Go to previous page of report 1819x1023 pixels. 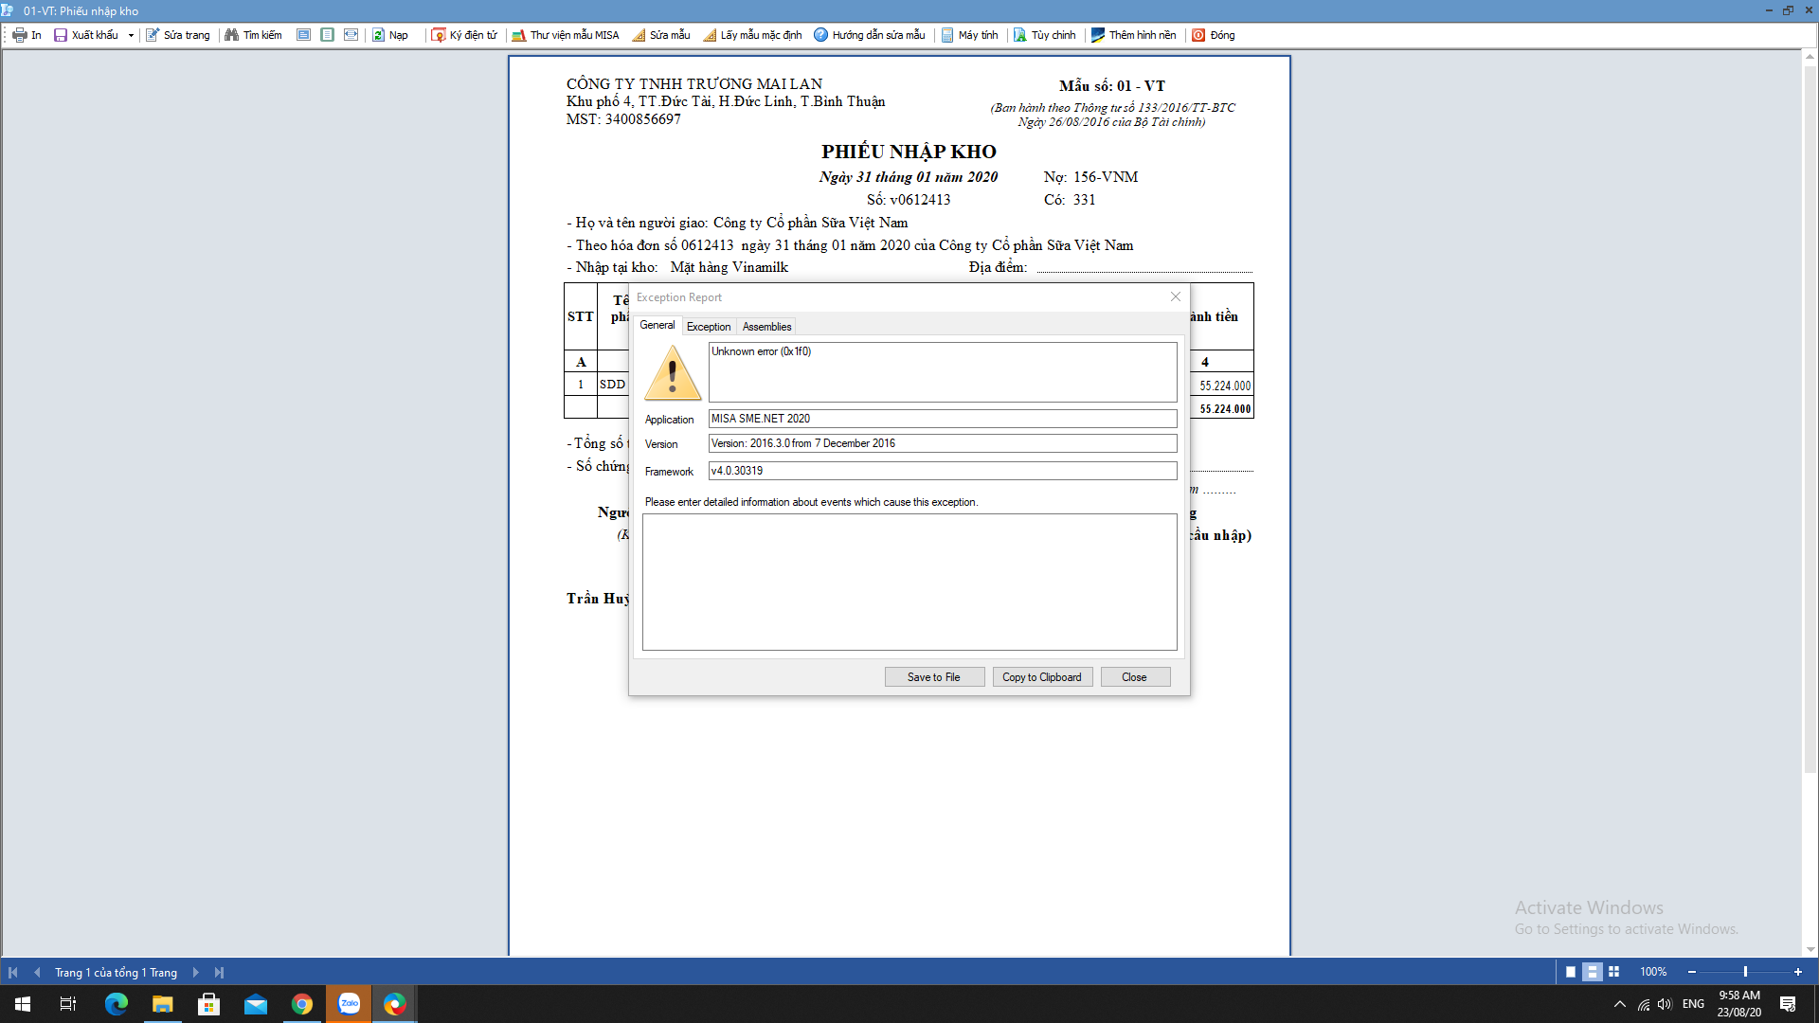click(37, 972)
